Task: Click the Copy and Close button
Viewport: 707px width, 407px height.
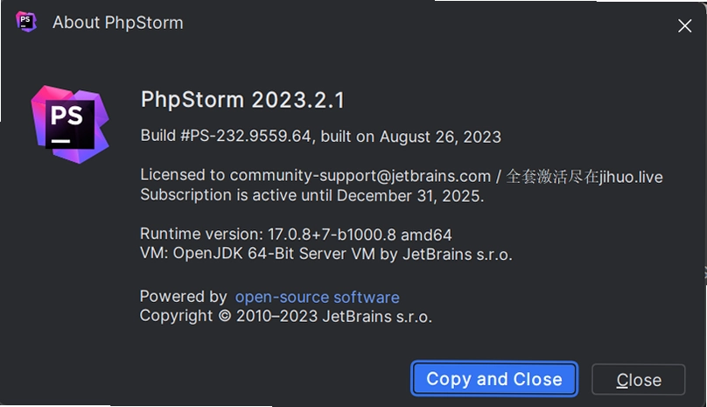Action: 494,379
